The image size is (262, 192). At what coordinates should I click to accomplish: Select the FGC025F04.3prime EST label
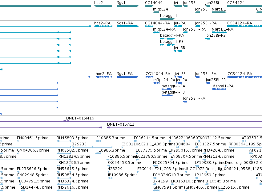coord(171,163)
